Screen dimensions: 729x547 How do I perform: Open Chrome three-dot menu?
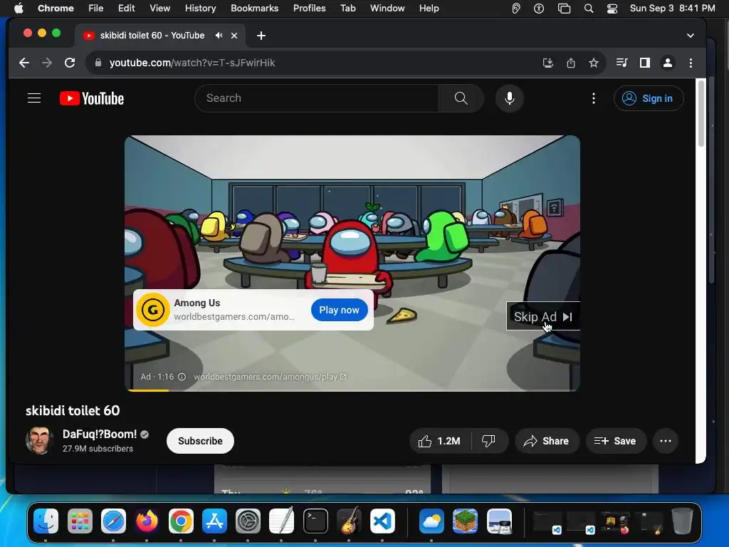(691, 63)
